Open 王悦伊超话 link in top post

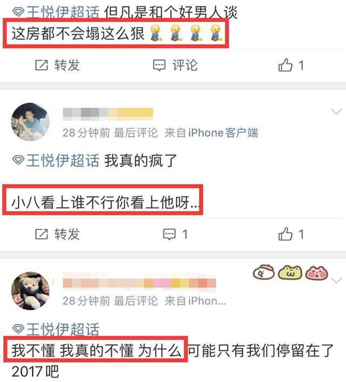click(63, 12)
